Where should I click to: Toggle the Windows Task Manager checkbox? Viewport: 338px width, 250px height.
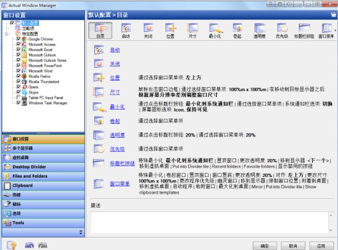[x=19, y=103]
